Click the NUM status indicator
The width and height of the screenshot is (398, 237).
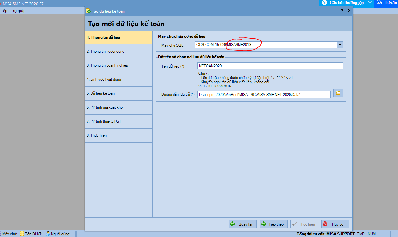click(372, 234)
